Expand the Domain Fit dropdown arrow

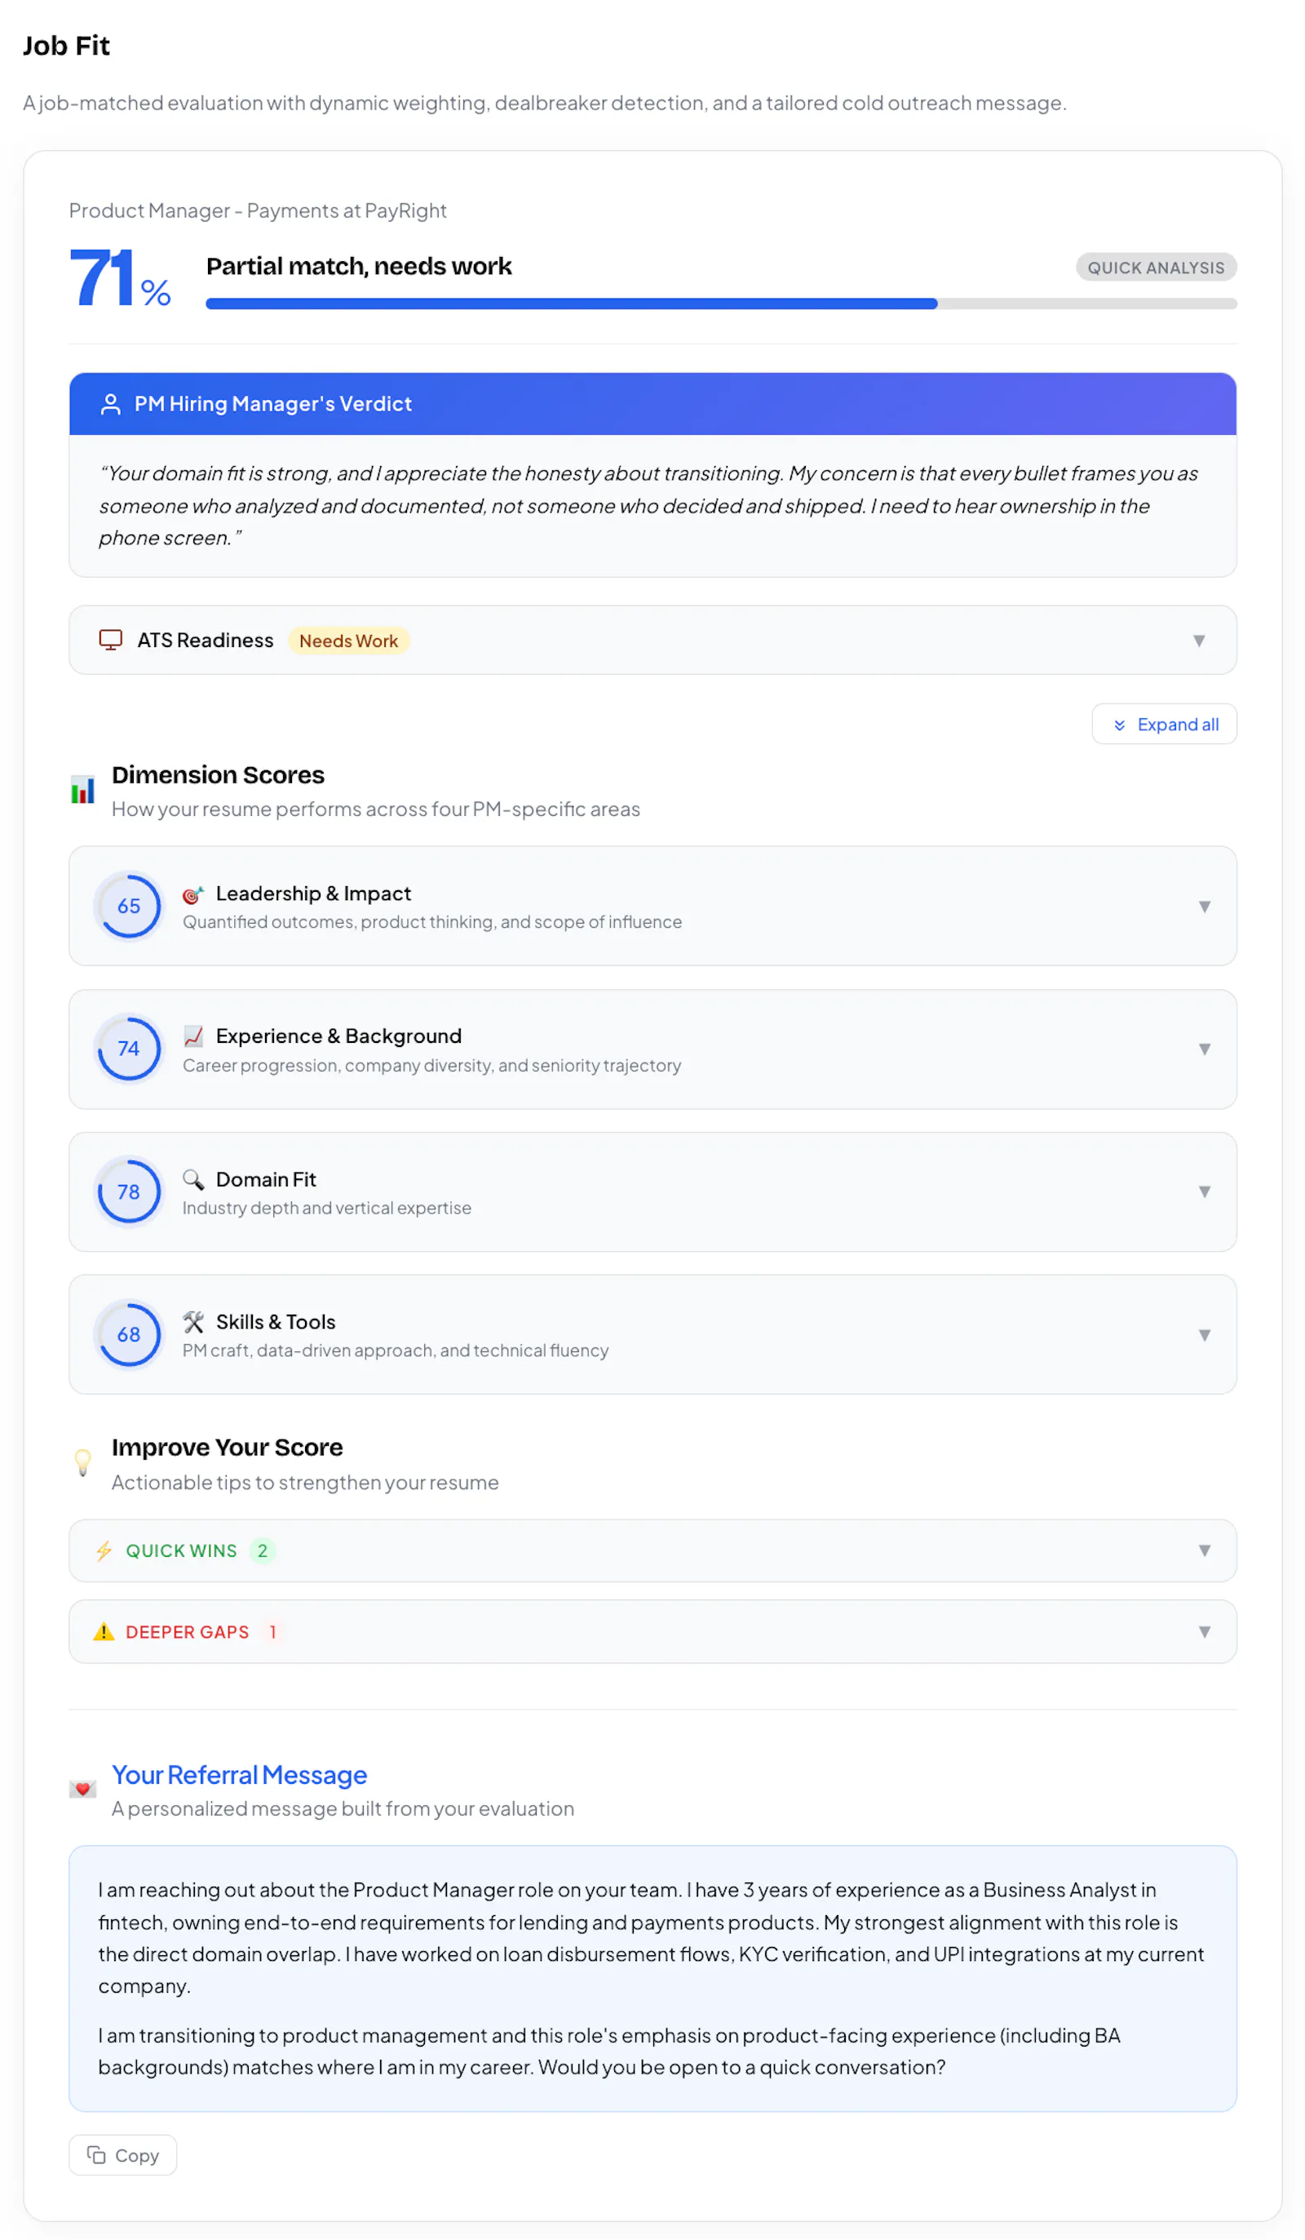click(1204, 1192)
